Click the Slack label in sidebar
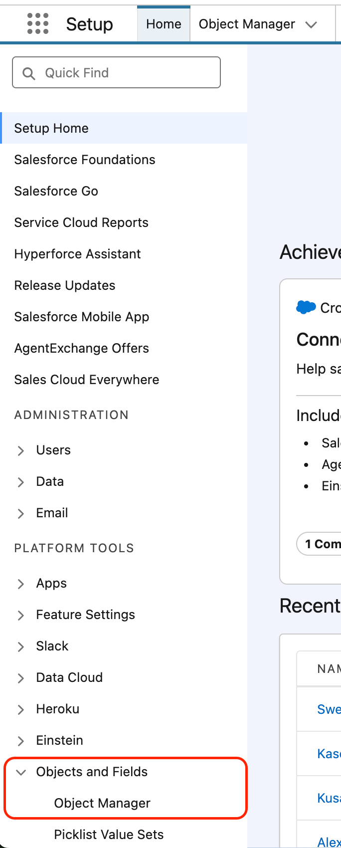 52,646
